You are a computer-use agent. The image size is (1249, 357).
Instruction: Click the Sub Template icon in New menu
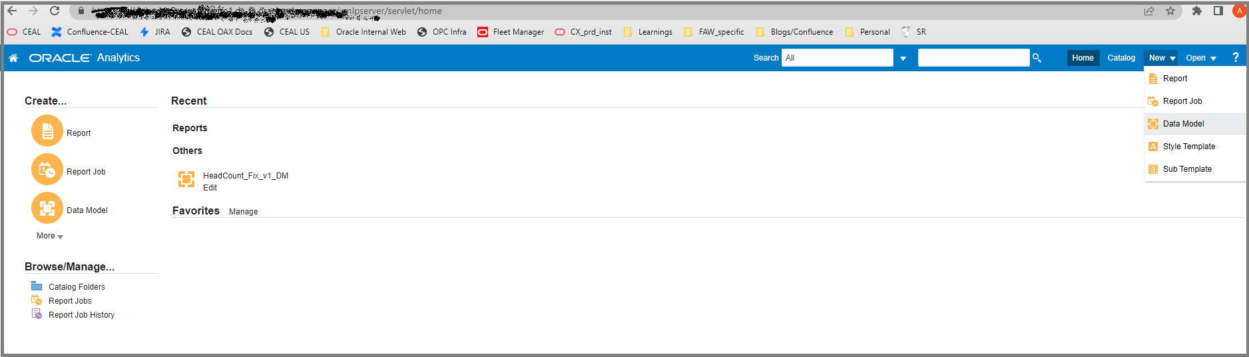(x=1153, y=169)
